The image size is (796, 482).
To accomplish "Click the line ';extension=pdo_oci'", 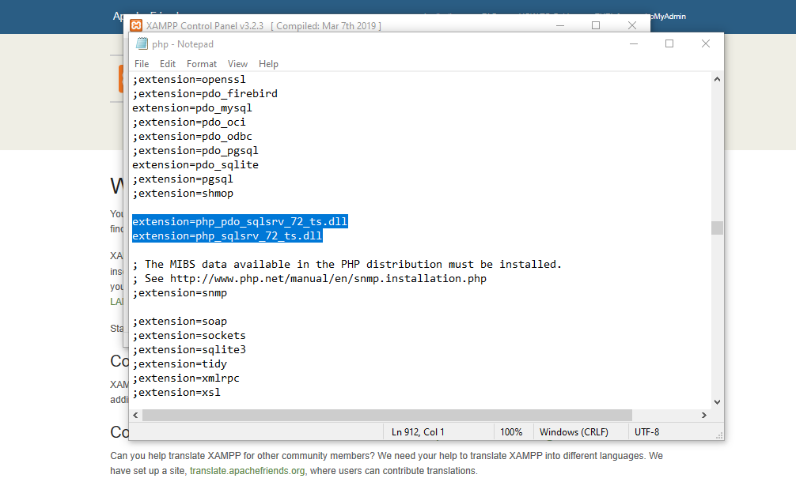I will 189,122.
